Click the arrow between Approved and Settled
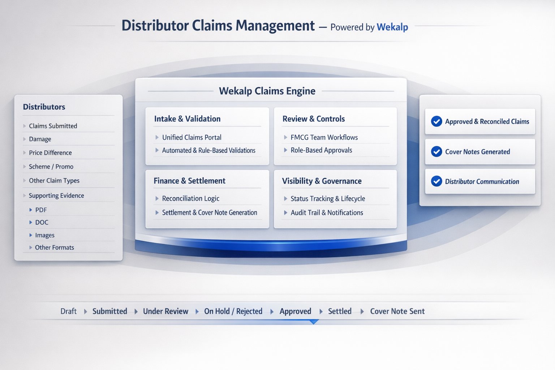The width and height of the screenshot is (555, 370). (x=321, y=311)
